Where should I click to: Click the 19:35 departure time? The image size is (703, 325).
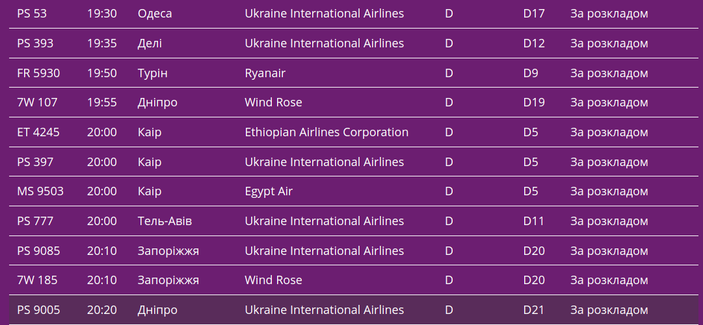point(102,43)
